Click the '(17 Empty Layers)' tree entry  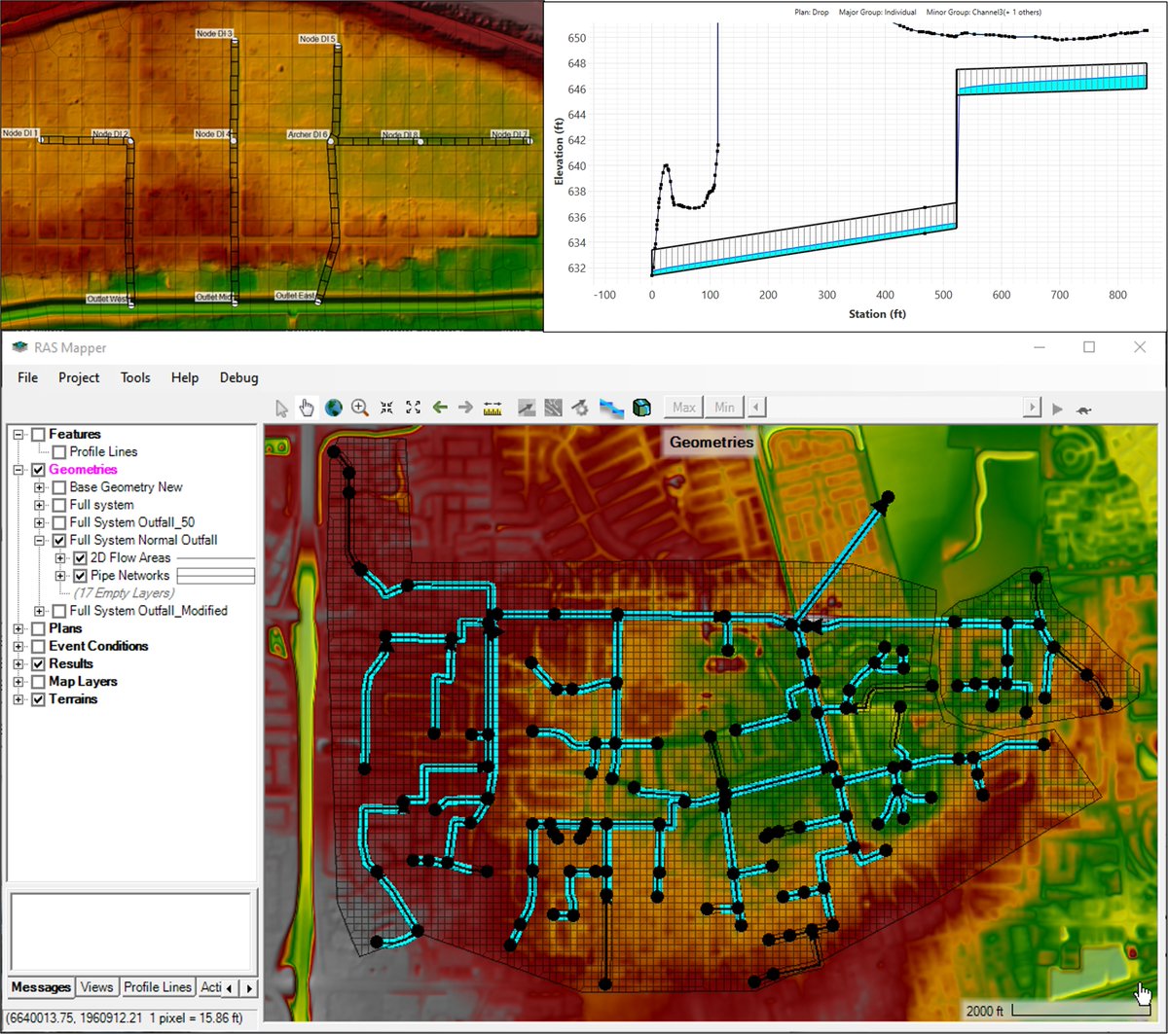click(x=126, y=593)
